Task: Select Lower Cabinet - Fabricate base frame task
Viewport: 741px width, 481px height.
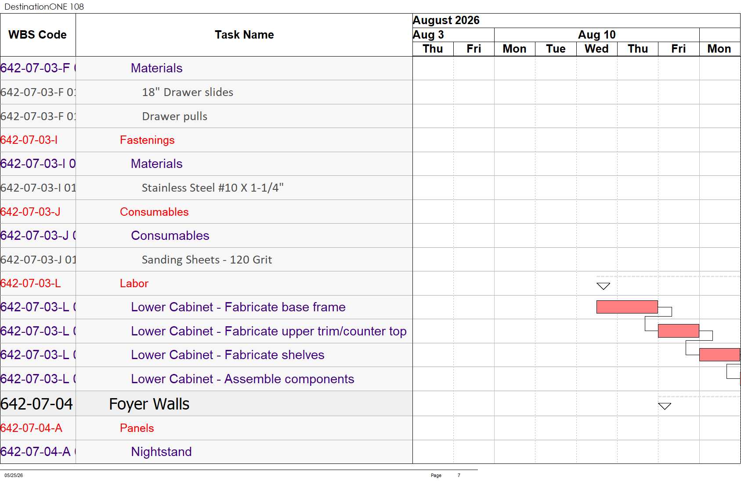Action: coord(238,307)
